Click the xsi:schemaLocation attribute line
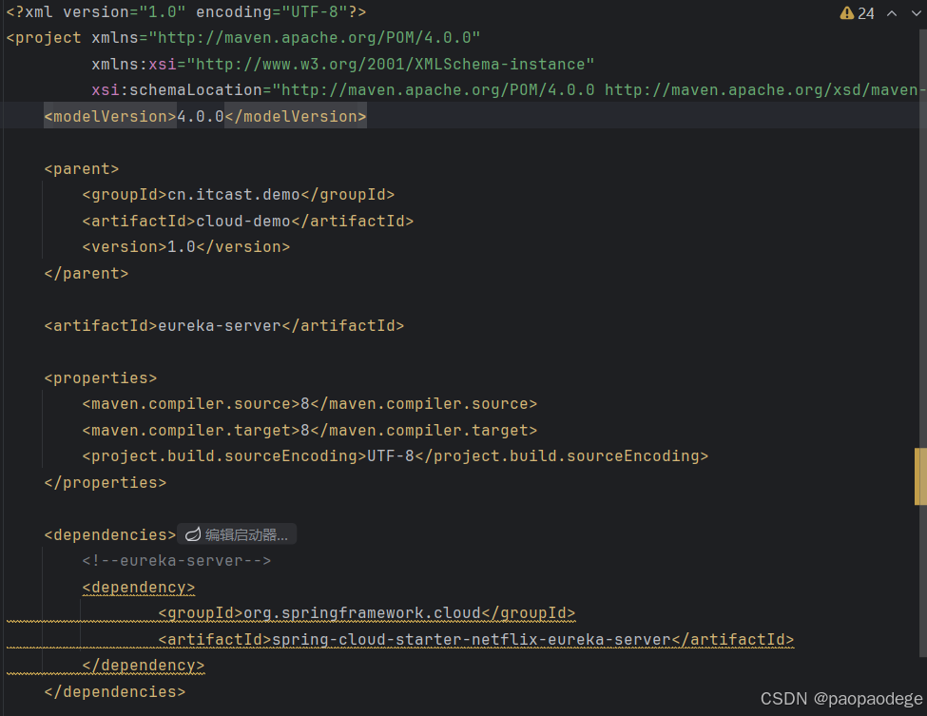Viewport: 927px width, 716px height. (509, 90)
